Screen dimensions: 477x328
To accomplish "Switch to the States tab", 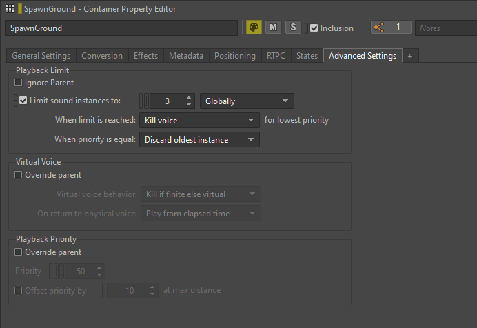I will point(307,56).
